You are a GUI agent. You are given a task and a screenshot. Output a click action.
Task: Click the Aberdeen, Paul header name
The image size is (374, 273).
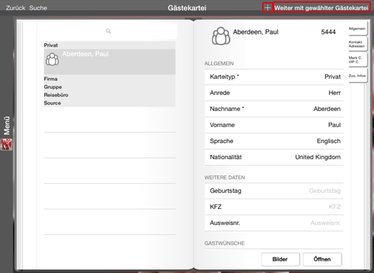(256, 32)
